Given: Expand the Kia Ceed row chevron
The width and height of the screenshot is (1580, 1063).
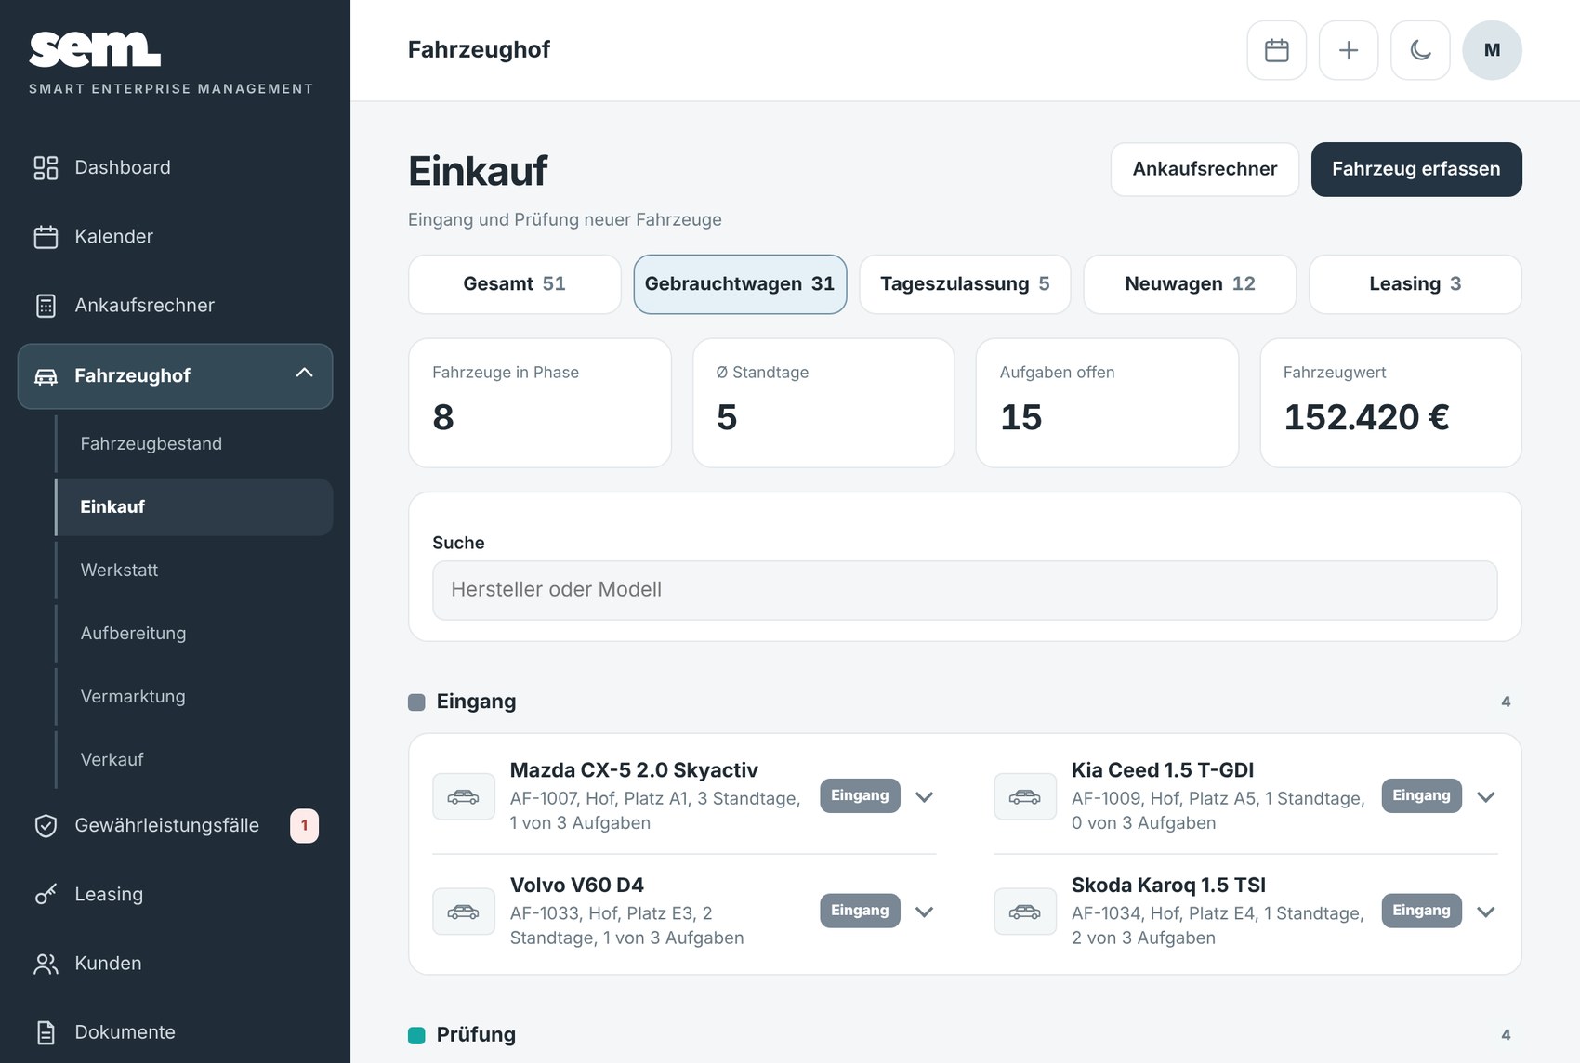Looking at the screenshot, I should coord(1485,796).
